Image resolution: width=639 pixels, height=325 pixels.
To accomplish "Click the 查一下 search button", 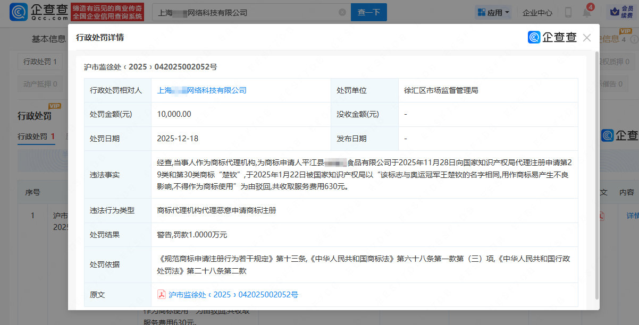I will pos(369,12).
